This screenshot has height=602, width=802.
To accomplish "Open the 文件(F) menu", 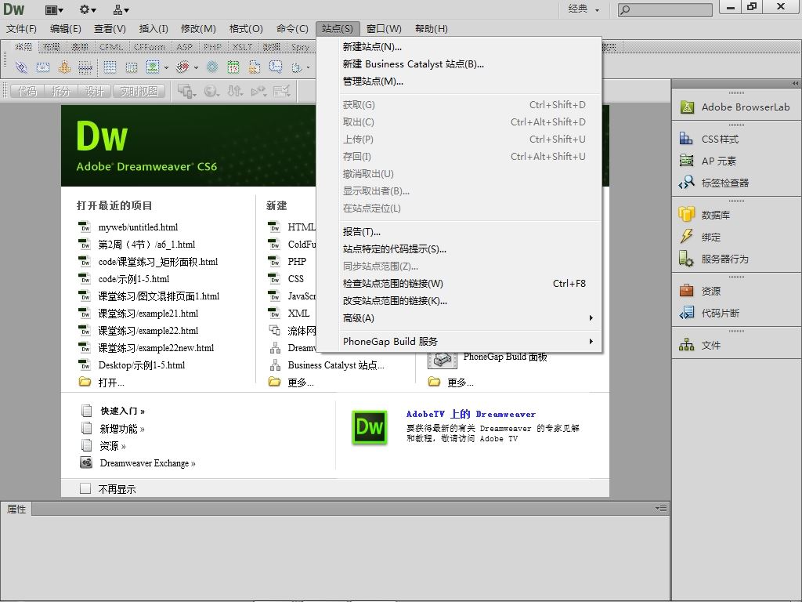I will point(21,29).
